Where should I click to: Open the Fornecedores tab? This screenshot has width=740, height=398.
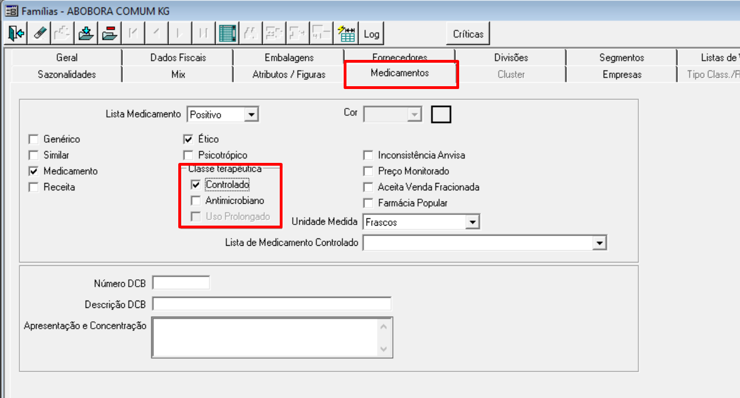click(400, 57)
